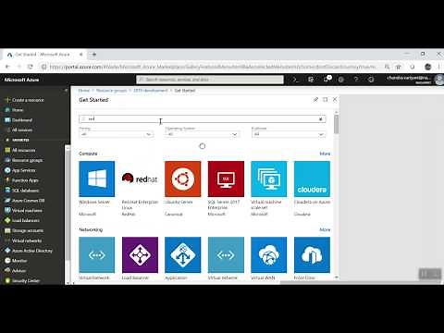Click the Azure global search box

210,80
